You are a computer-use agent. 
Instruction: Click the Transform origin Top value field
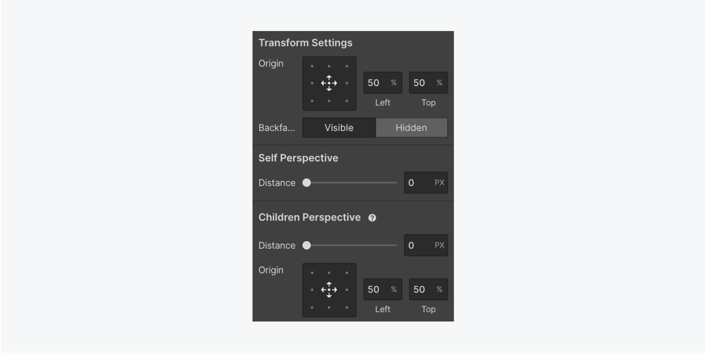pyautogui.click(x=420, y=83)
